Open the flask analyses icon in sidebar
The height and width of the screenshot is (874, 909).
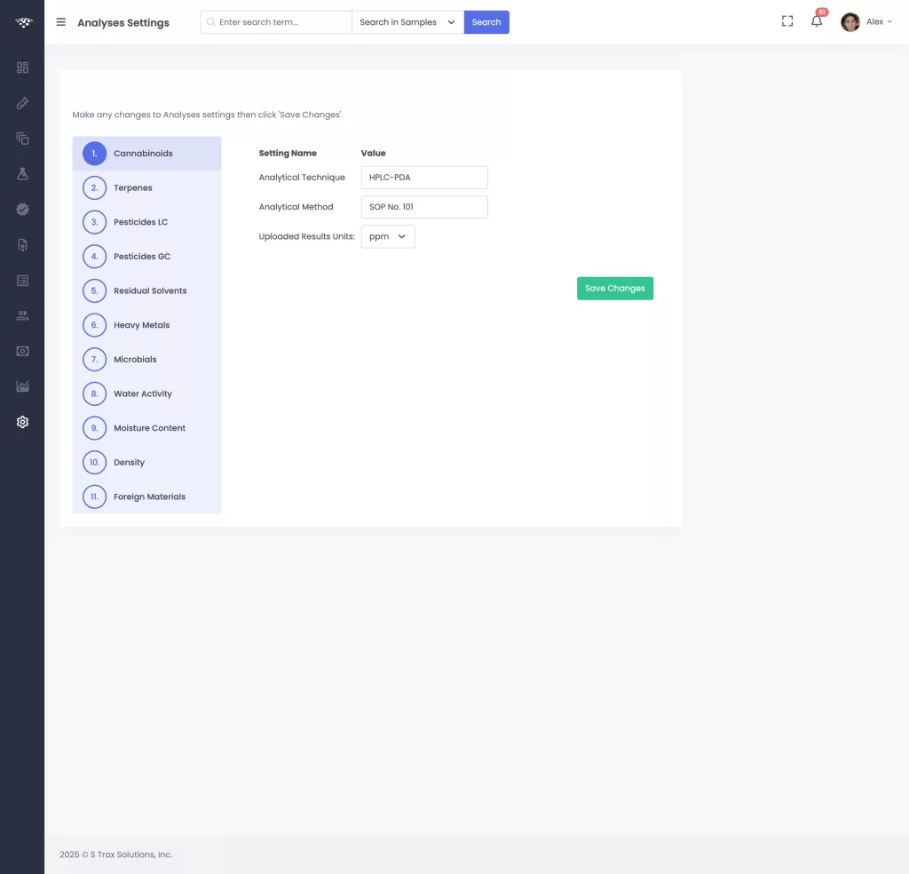pyautogui.click(x=22, y=174)
